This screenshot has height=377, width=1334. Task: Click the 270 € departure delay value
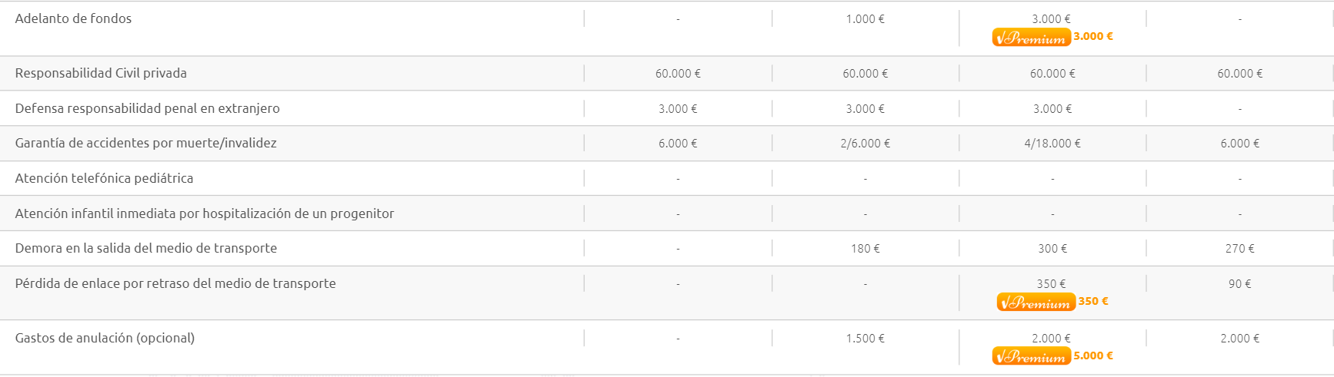point(1240,249)
